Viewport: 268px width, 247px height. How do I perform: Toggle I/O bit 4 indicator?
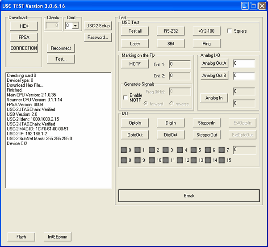[180, 150]
